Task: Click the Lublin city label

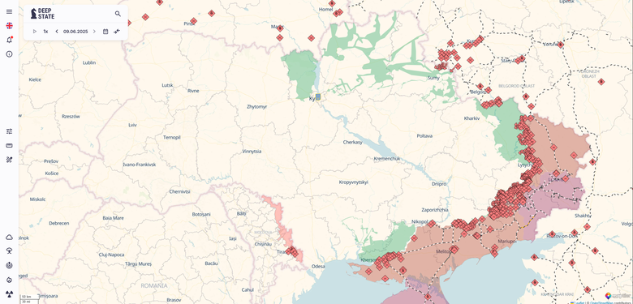Action: click(89, 63)
